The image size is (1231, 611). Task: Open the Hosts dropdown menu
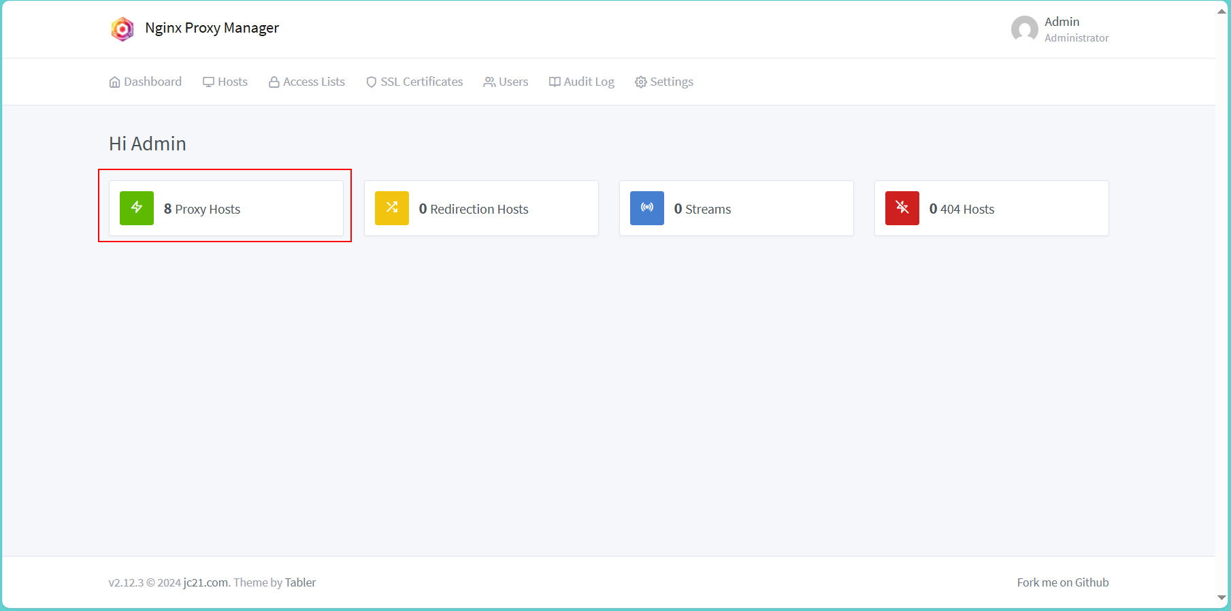[x=225, y=82]
